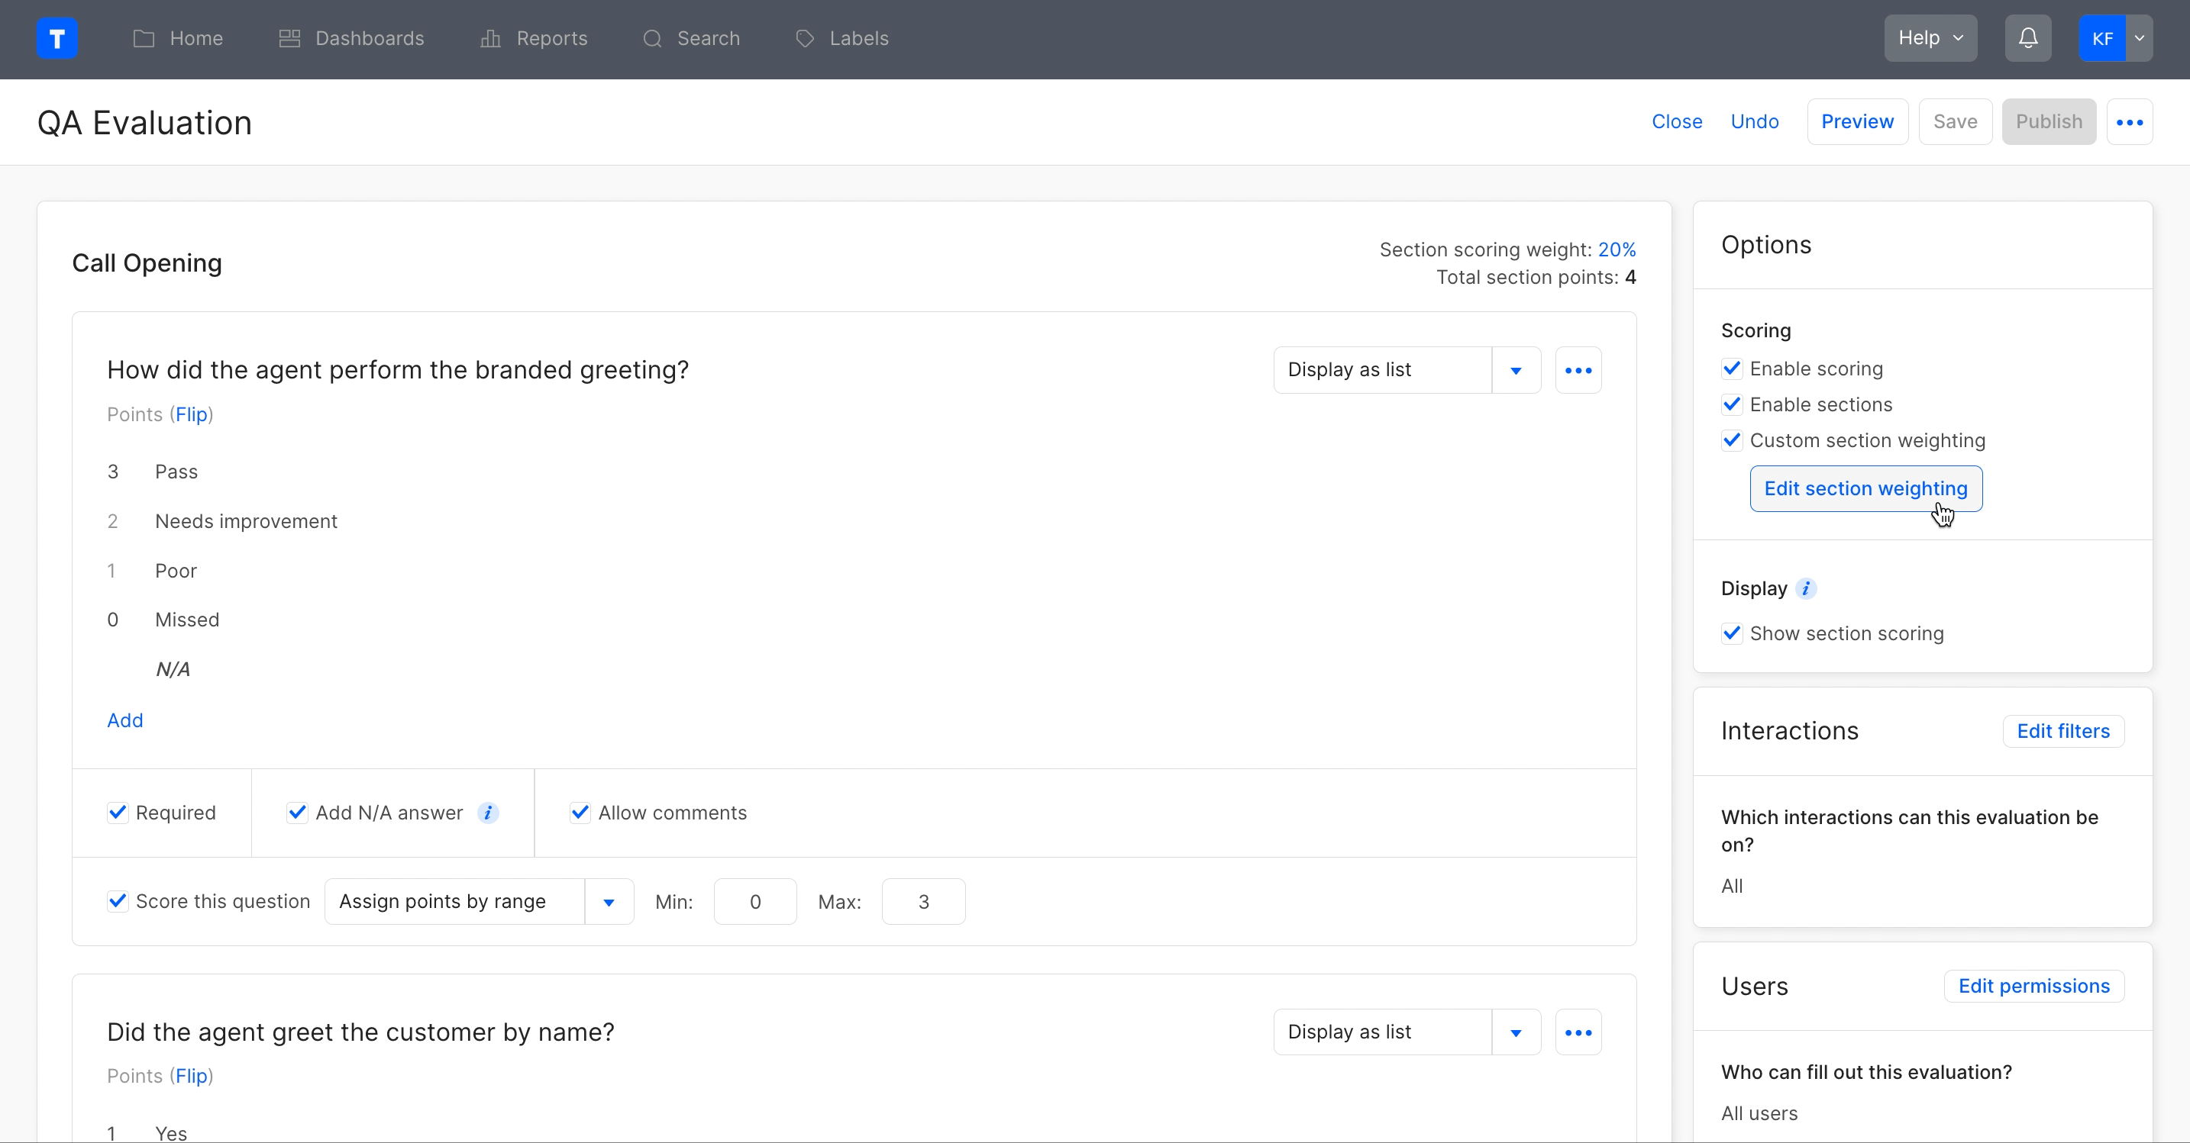Click the blue T logo icon
Image resolution: width=2190 pixels, height=1143 pixels.
(x=57, y=38)
